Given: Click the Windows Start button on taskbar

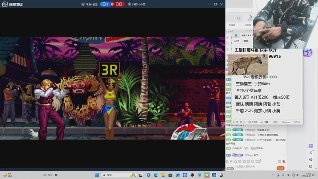Looking at the screenshot, I should pos(97,175).
